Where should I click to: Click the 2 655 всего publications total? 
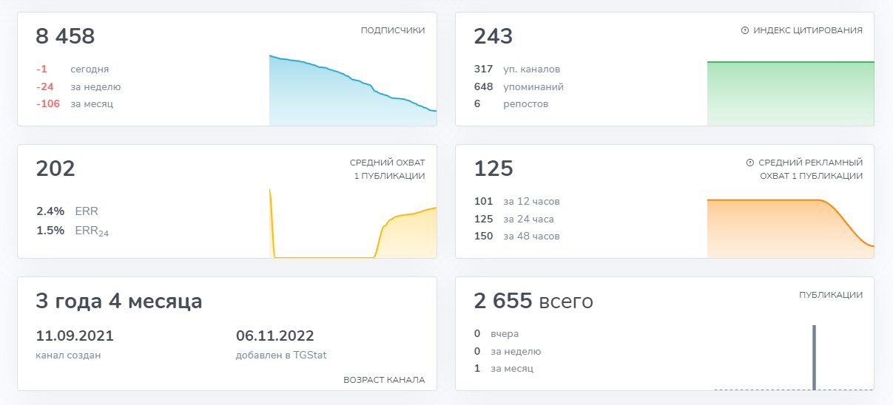click(533, 301)
